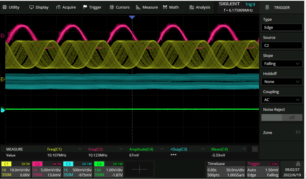The image size is (306, 179).
Task: Open the Coupling dropdown set to AC
Action: pos(282,100)
